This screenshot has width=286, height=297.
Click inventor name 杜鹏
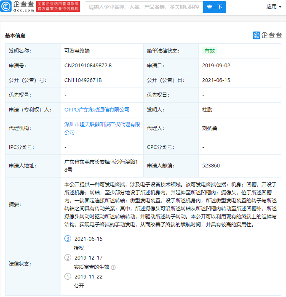(207, 110)
